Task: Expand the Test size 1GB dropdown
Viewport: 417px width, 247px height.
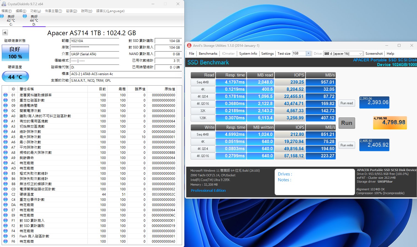Action: (x=308, y=53)
